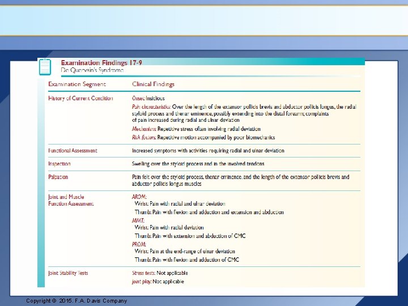Click the 'De Quervain's Syndrome' subtitle
Image resolution: width=408 pixels, height=306 pixels.
92,70
